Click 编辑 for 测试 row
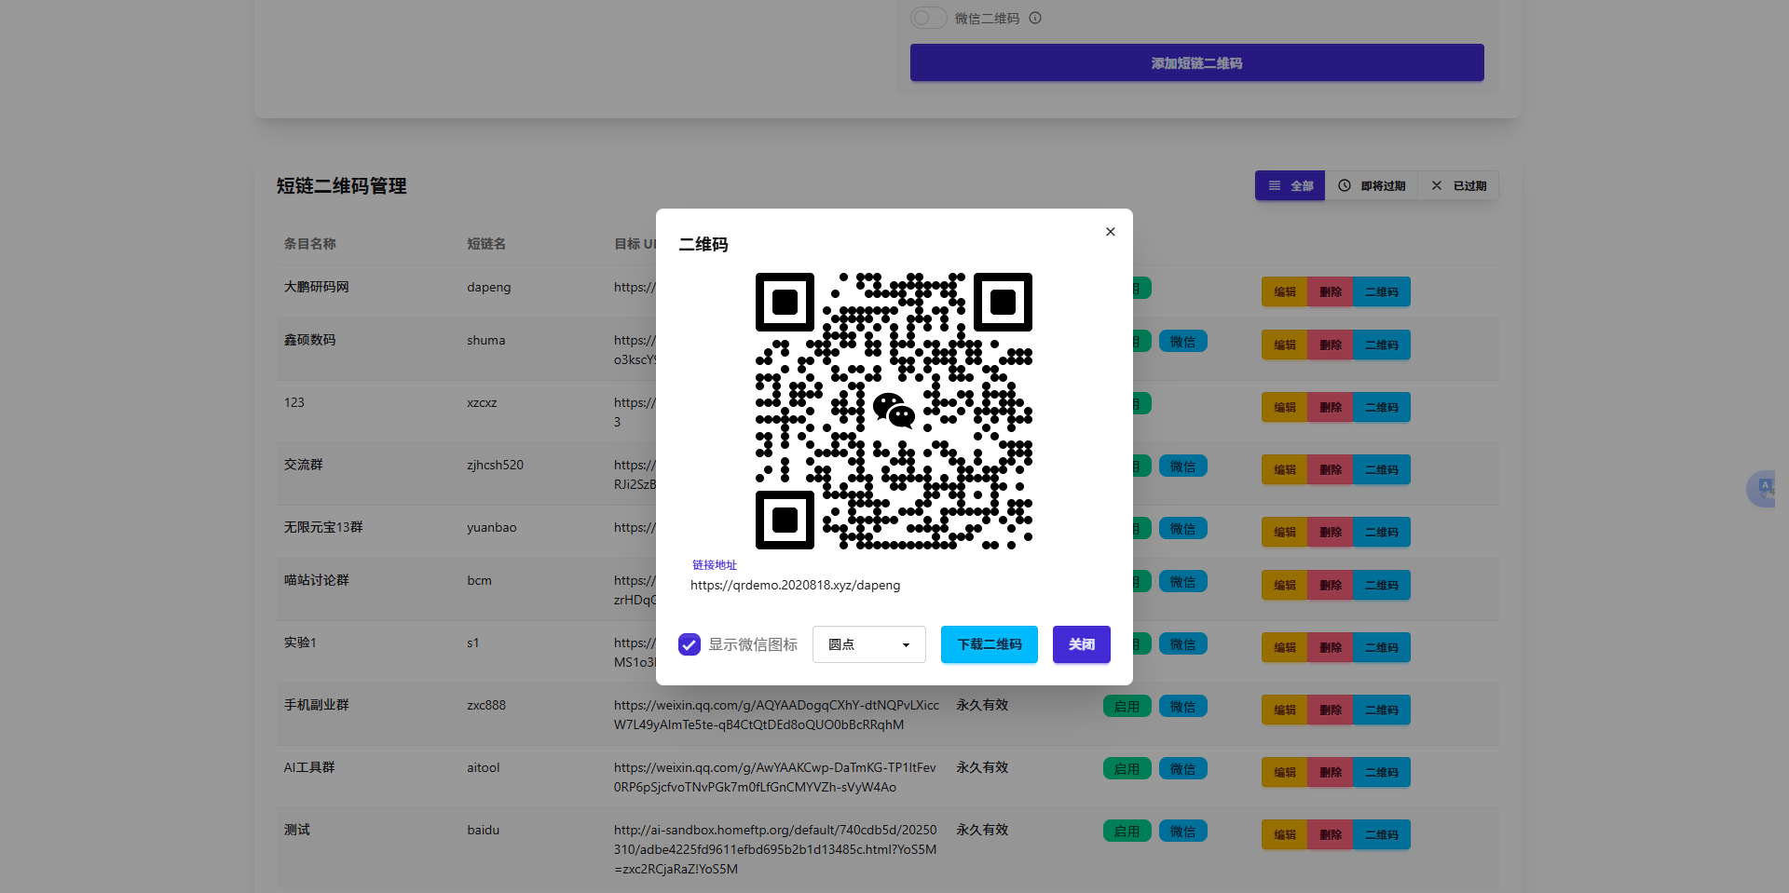The image size is (1789, 893). coord(1284,834)
